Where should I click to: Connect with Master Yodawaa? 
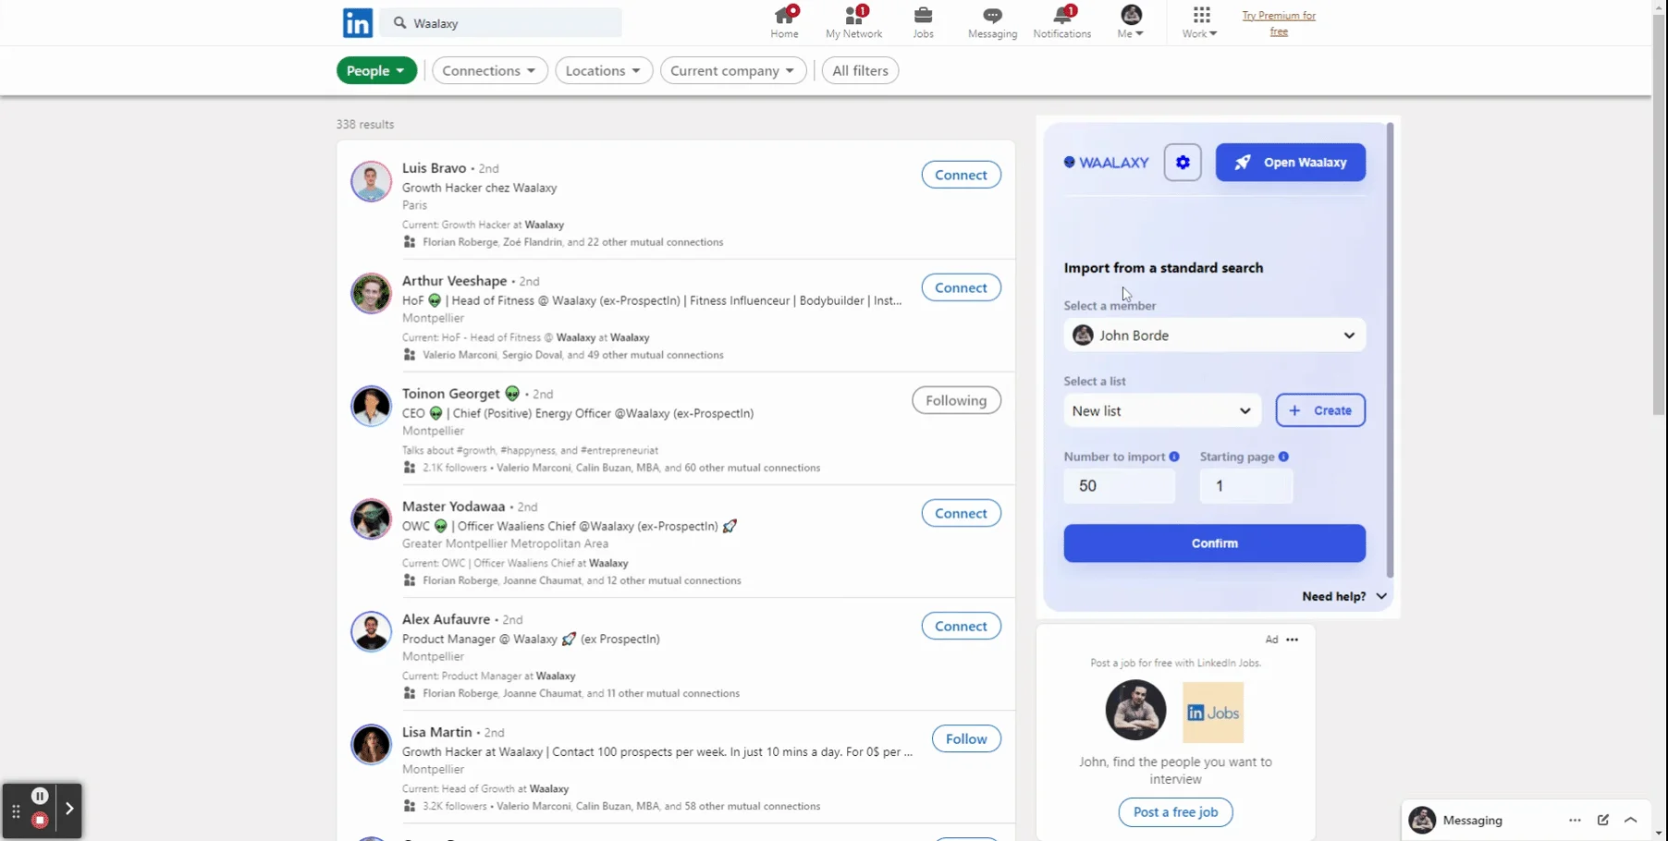pyautogui.click(x=961, y=513)
